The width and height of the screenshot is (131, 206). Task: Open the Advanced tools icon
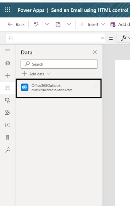[8, 138]
